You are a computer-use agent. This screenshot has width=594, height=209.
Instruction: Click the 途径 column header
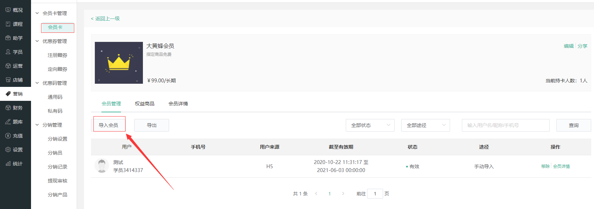point(484,147)
